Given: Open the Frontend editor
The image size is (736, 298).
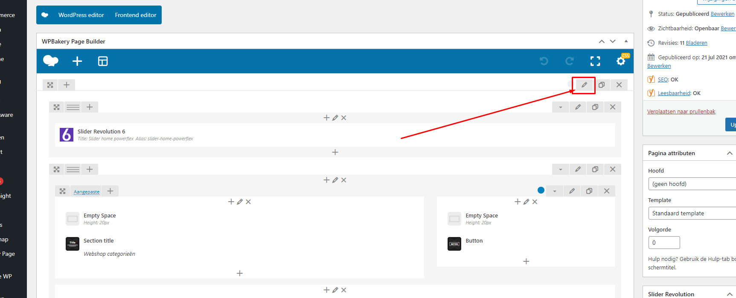Looking at the screenshot, I should pos(136,15).
